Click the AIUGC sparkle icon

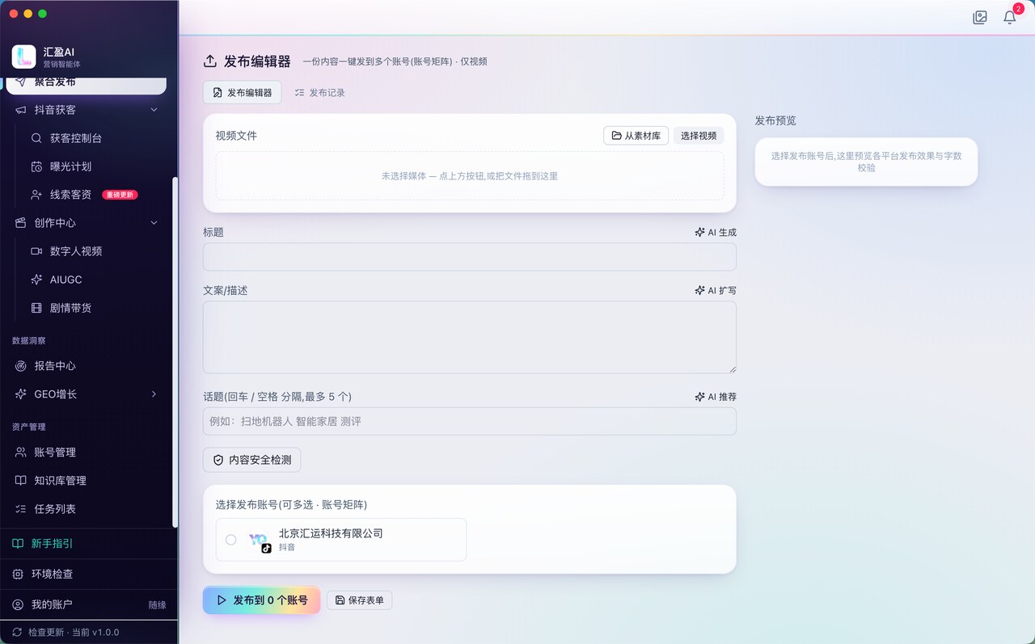(36, 280)
